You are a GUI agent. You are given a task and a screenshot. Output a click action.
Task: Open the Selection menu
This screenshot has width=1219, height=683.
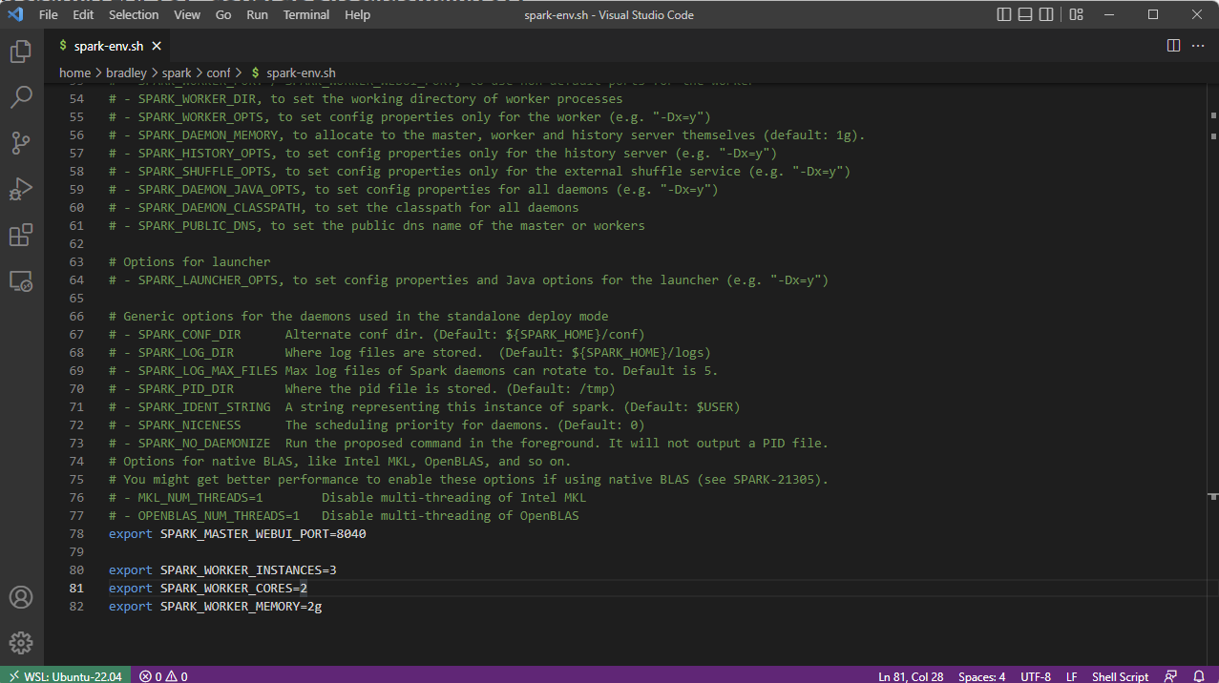[134, 14]
